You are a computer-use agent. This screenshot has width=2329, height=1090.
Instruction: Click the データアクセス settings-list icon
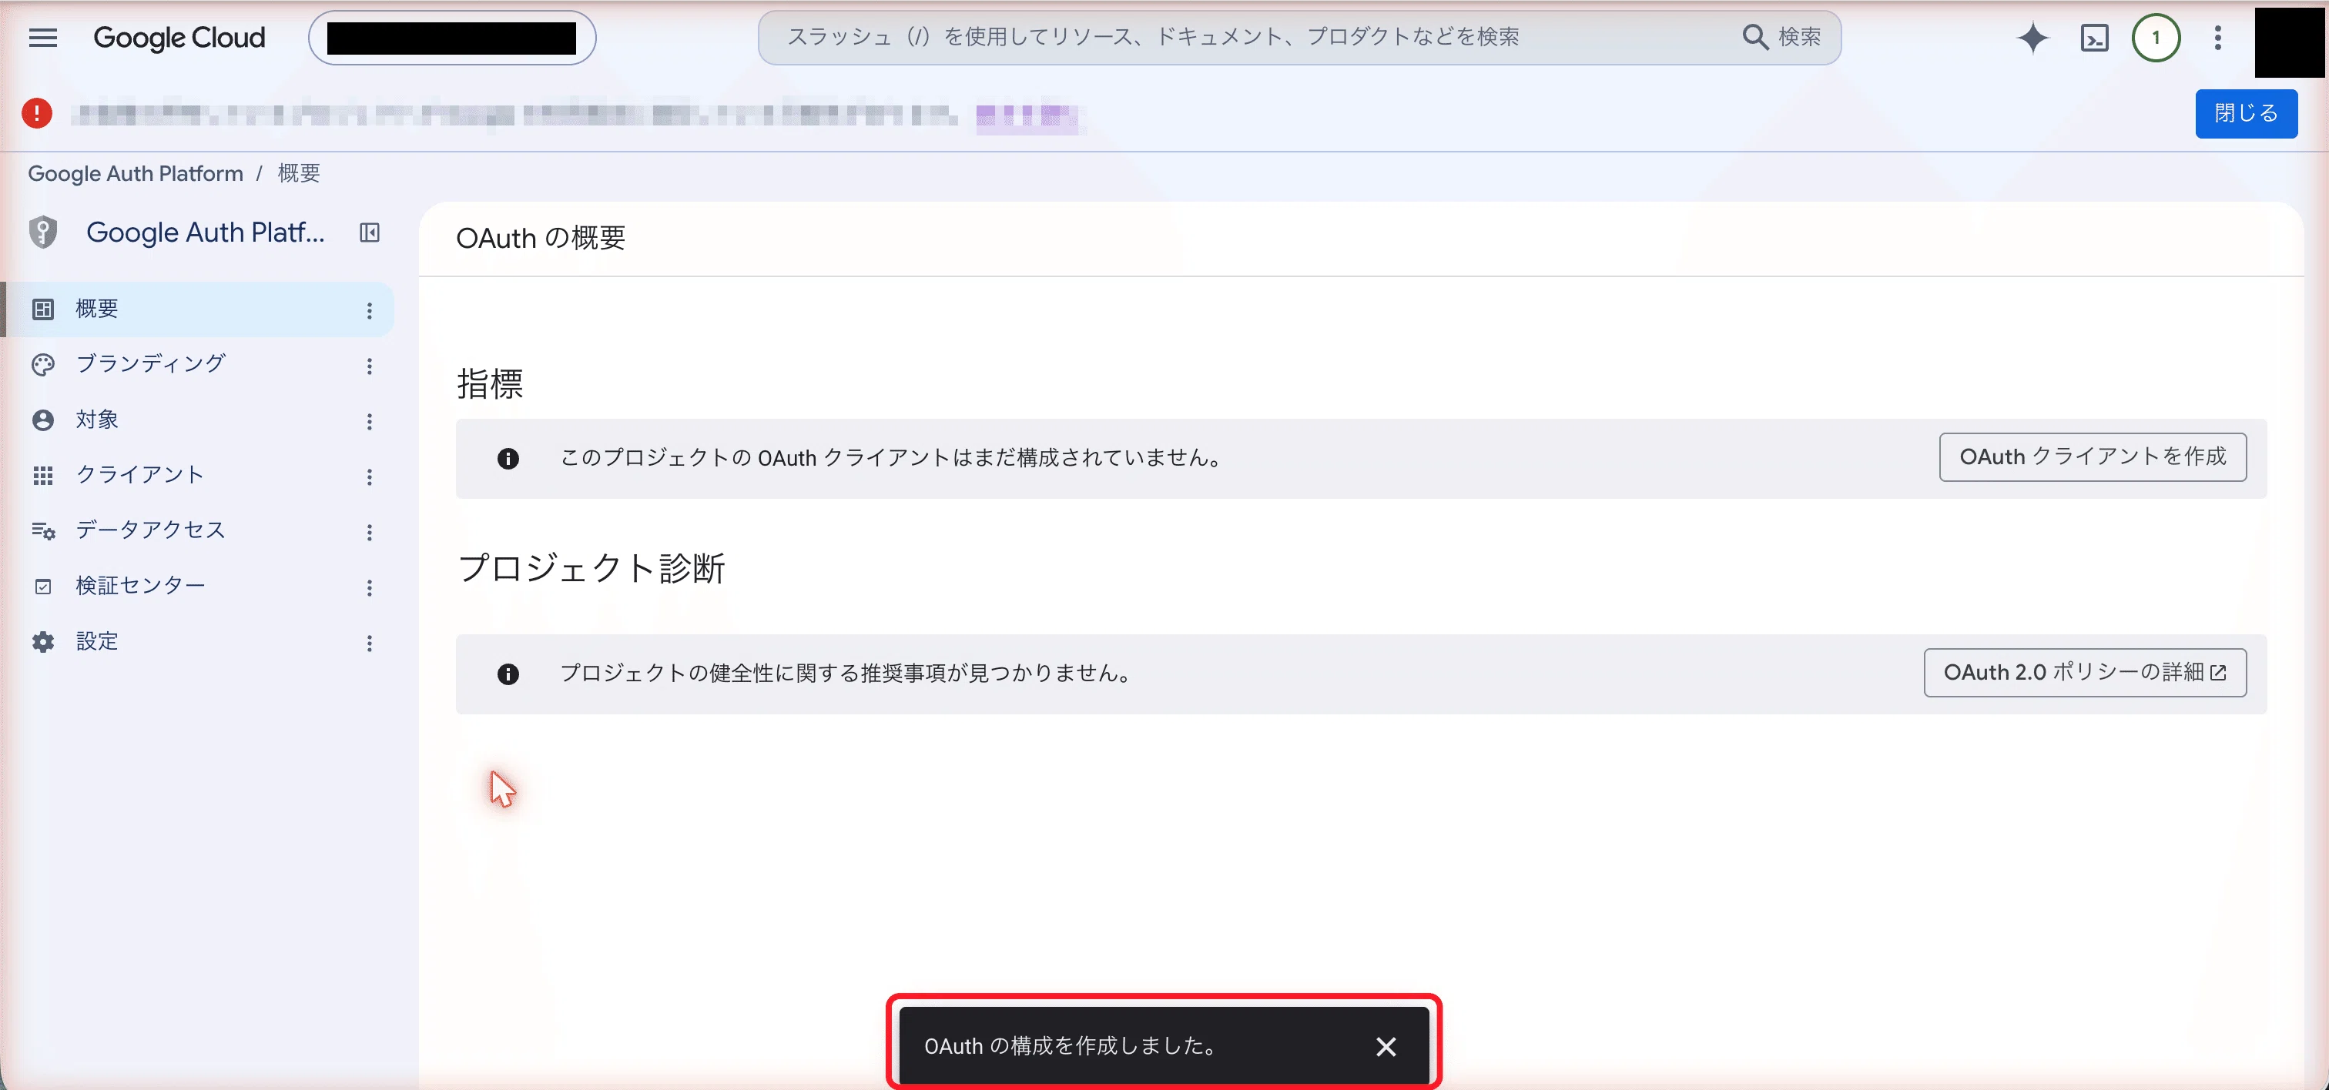coord(42,530)
